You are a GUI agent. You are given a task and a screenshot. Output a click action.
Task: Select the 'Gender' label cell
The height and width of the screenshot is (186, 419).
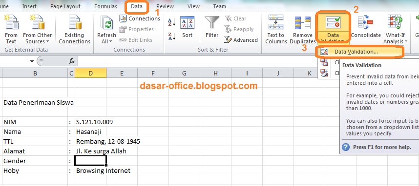[35, 161]
